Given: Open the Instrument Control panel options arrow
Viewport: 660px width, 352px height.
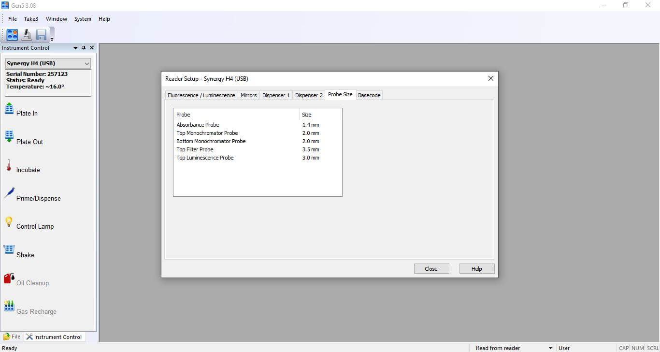Looking at the screenshot, I should [x=75, y=48].
